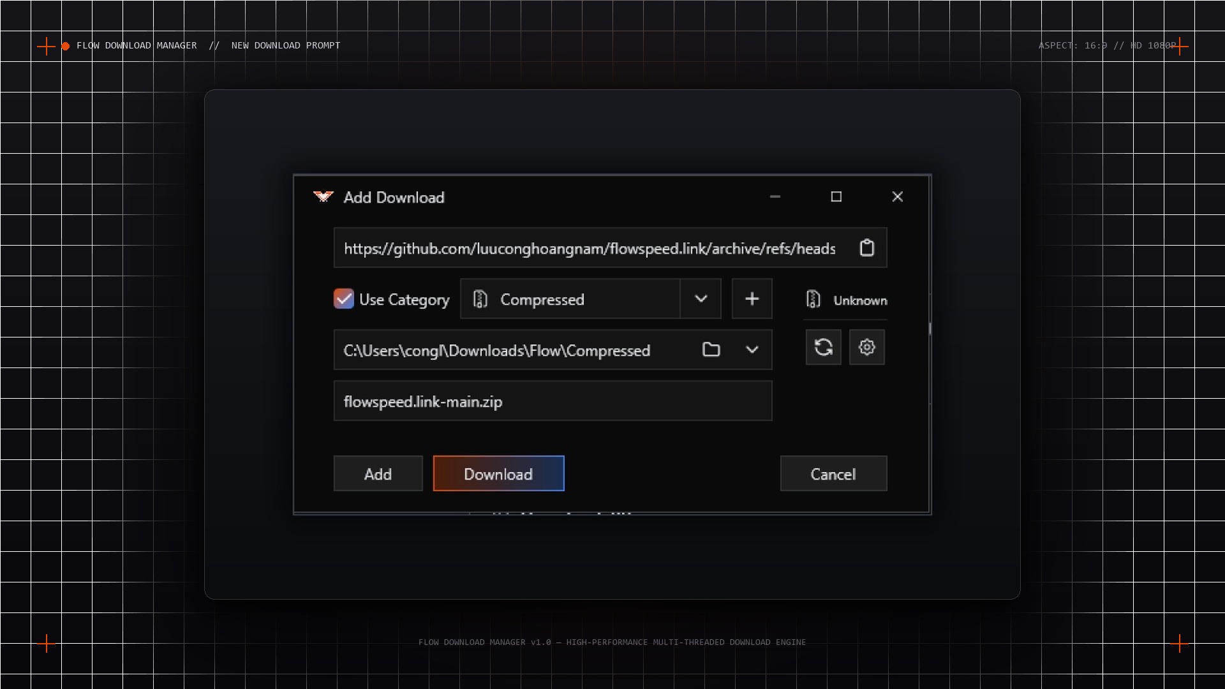
Task: Click the save location path field
Action: click(553, 350)
